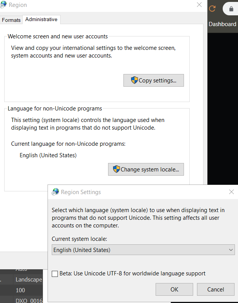This screenshot has height=303, width=238.
Task: Confirm locale with the OK button
Action: click(174, 289)
